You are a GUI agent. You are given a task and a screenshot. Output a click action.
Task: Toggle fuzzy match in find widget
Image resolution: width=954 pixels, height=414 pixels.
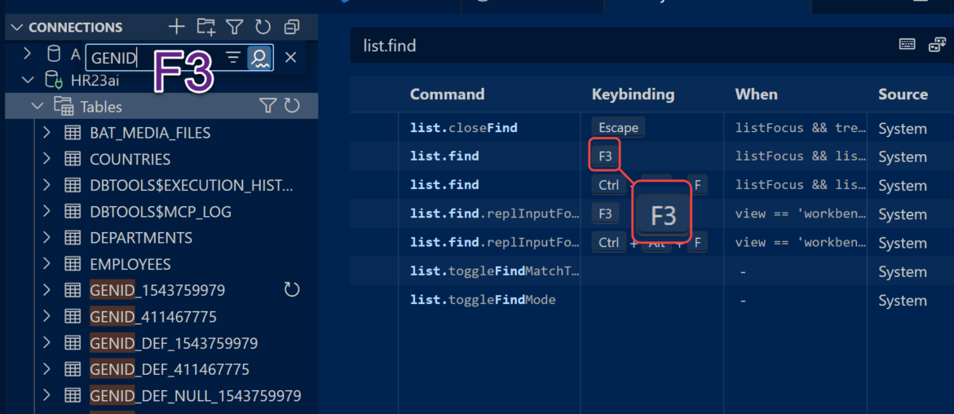click(x=260, y=57)
